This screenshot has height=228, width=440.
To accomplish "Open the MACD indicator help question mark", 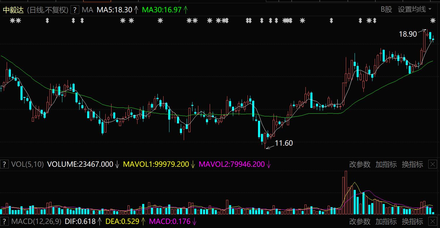I will coord(4,221).
